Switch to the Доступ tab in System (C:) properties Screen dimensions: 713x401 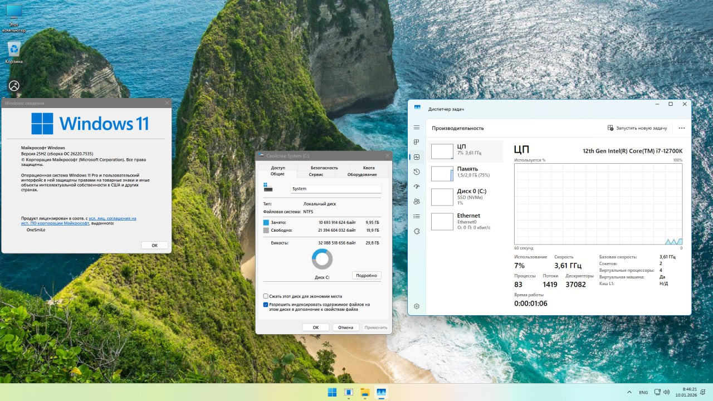[x=278, y=168]
